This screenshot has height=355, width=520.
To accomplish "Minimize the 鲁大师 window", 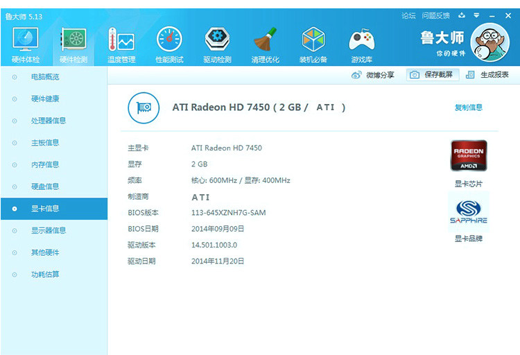I will pyautogui.click(x=492, y=16).
